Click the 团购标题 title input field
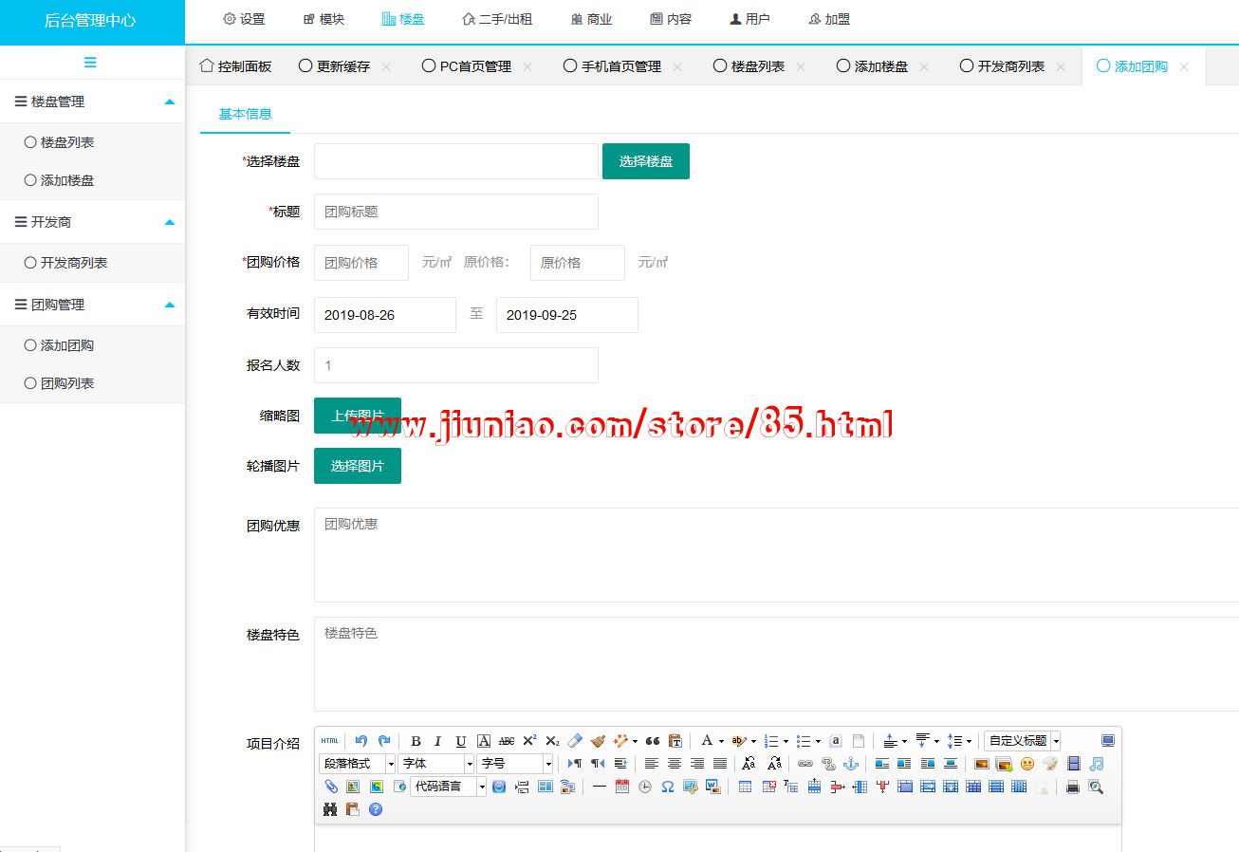 pyautogui.click(x=455, y=212)
